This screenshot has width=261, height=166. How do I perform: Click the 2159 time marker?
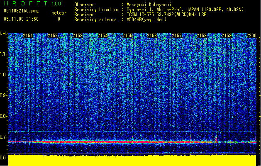point(227,36)
